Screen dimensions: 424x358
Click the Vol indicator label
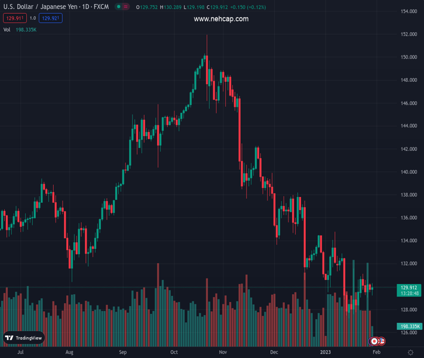[7, 29]
